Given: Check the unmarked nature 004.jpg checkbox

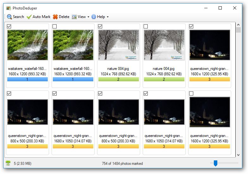Looking at the screenshot, I should (146, 27).
